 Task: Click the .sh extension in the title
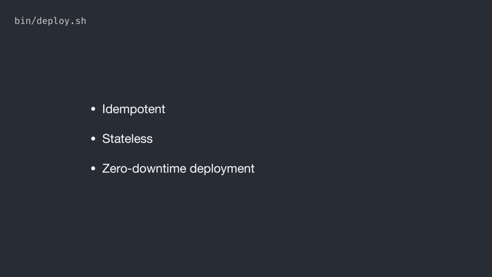point(78,21)
